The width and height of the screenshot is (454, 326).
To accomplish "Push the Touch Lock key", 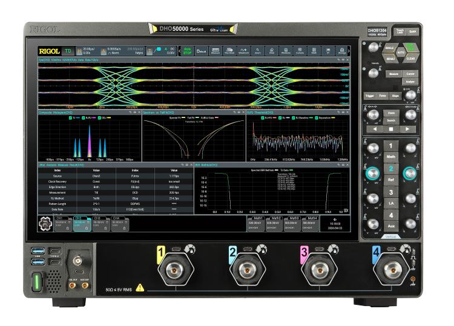I will click(x=400, y=31).
